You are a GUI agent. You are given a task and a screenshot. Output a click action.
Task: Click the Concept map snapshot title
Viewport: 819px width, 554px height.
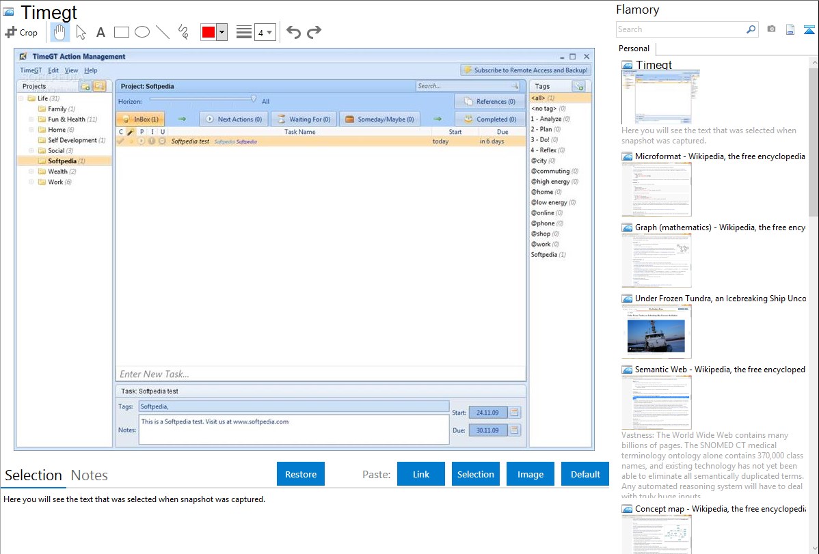click(x=721, y=508)
